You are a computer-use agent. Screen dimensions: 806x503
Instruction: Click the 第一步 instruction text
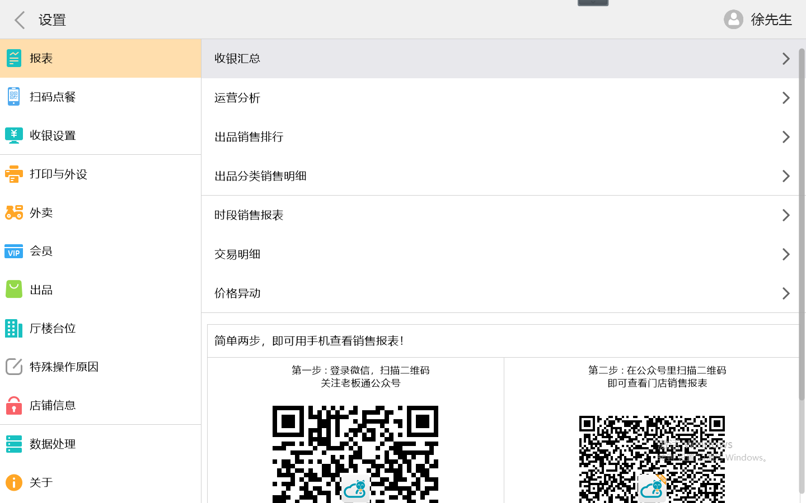(x=360, y=377)
